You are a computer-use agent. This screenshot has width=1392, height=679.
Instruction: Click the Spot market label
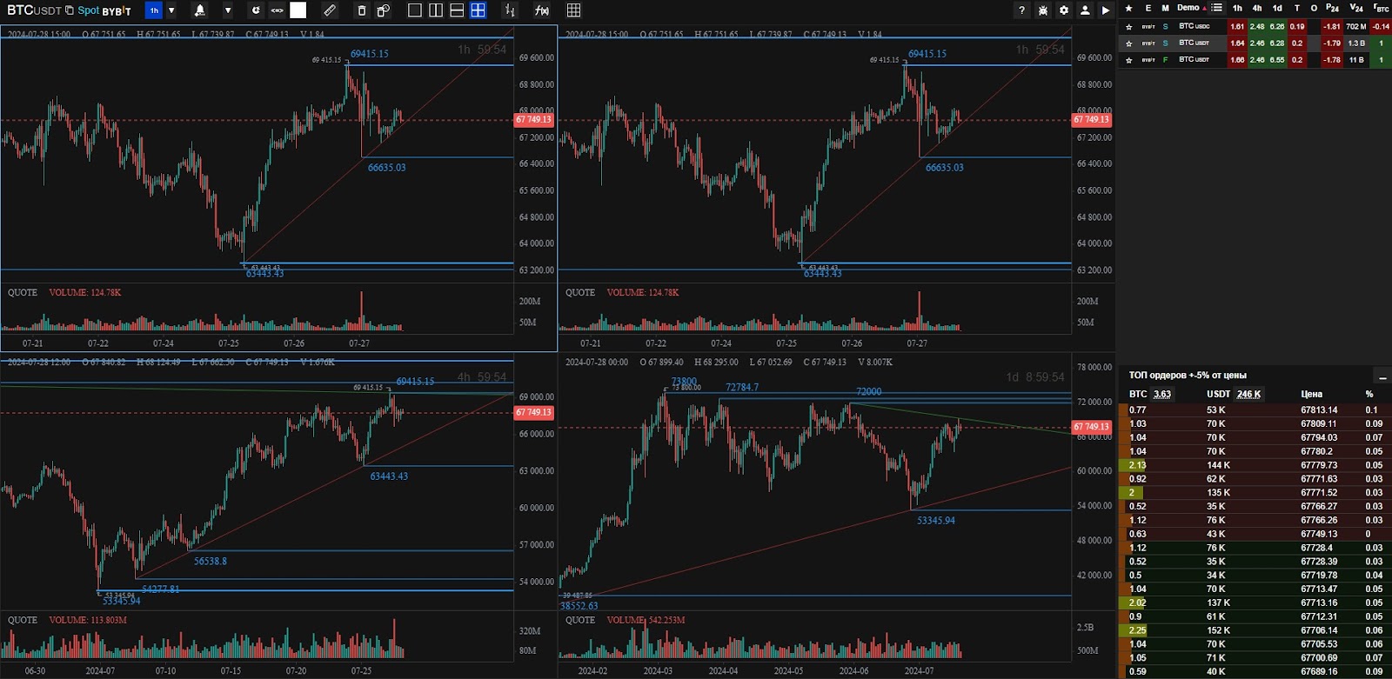88,10
